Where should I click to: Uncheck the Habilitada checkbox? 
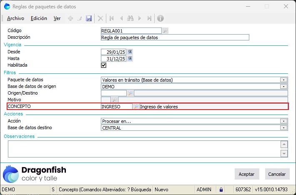[x=103, y=65]
